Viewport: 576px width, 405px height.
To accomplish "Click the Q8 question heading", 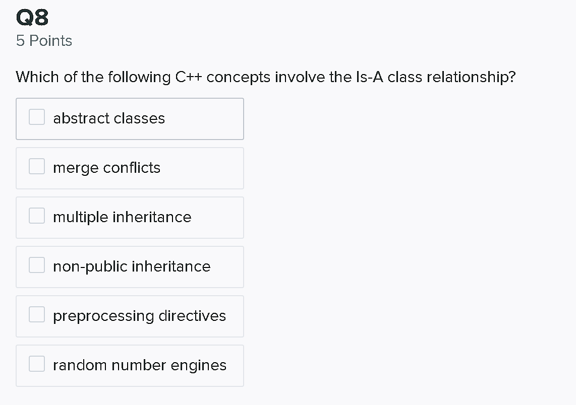I will [32, 17].
